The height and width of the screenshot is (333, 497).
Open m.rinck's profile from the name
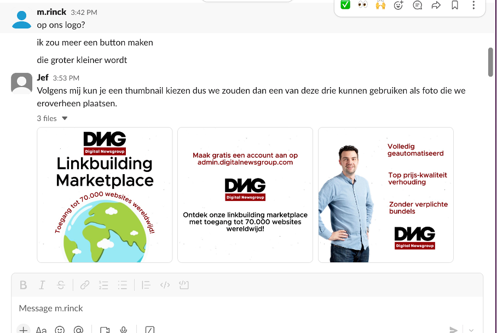[x=51, y=12]
